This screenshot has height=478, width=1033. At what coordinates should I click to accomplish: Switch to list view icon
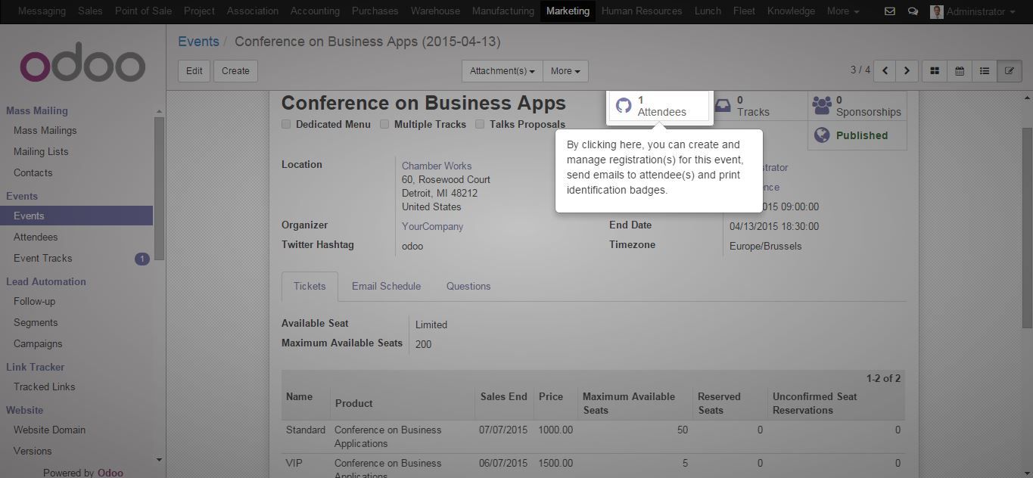[x=985, y=70]
